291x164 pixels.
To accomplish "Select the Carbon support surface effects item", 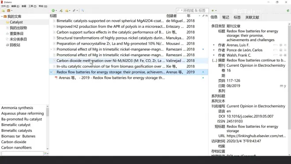I will [x=129, y=32].
